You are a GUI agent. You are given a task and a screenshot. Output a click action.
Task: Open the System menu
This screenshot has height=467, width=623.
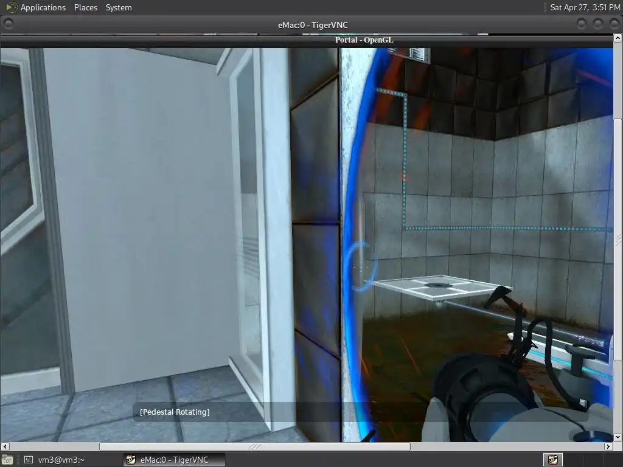[x=119, y=7]
